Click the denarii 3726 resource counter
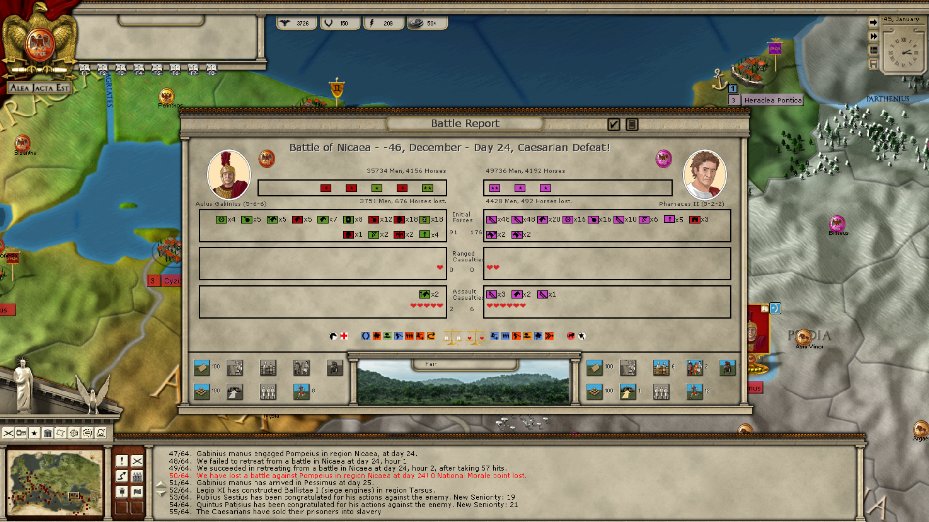 (297, 23)
